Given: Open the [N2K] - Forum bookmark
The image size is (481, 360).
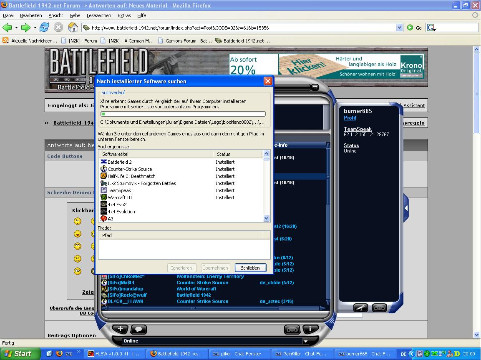Looking at the screenshot, I should pyautogui.click(x=79, y=41).
